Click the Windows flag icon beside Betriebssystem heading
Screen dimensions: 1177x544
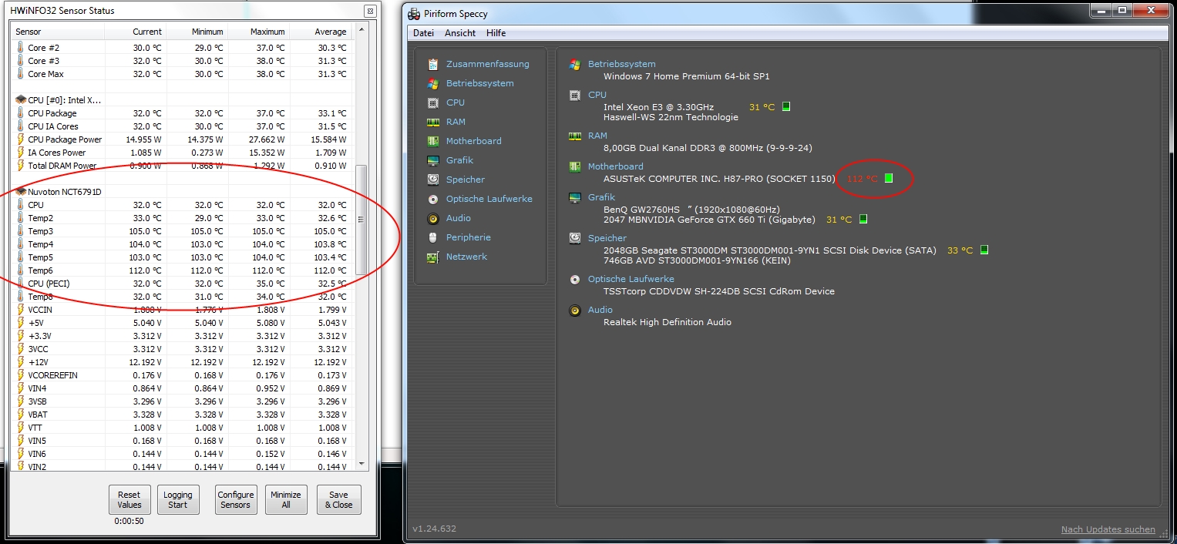[x=574, y=64]
